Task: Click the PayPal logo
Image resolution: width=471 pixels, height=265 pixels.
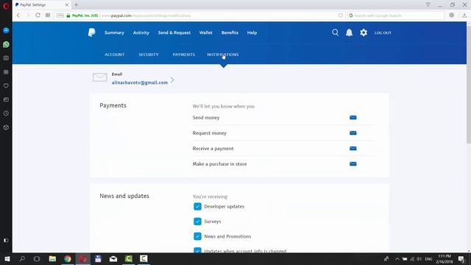Action: (91, 32)
